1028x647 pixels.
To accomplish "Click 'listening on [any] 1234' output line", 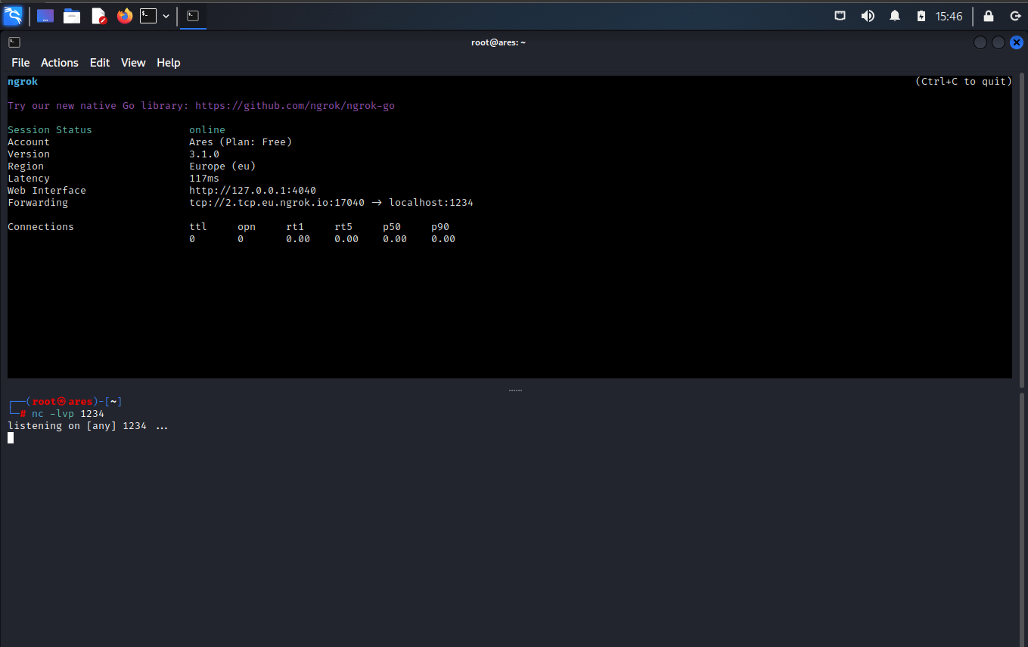I will 77,426.
